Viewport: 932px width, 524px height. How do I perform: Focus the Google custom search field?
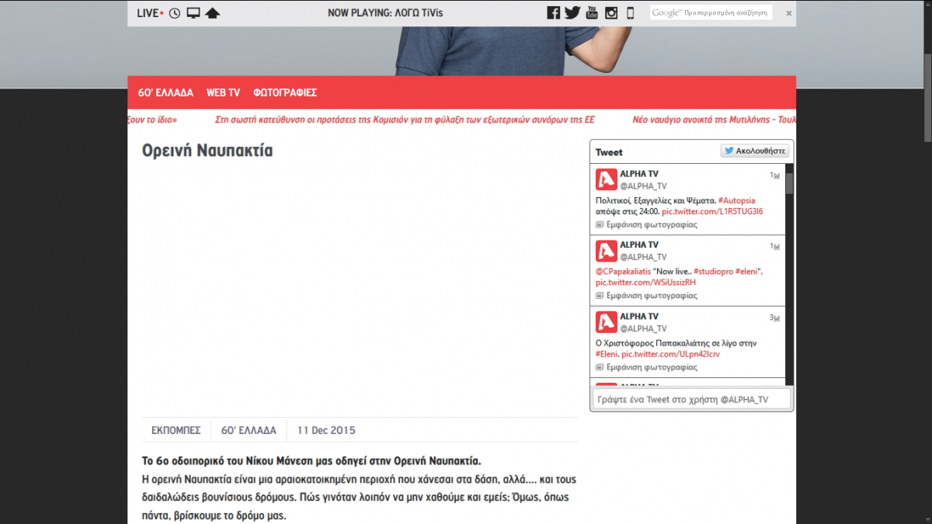(711, 12)
